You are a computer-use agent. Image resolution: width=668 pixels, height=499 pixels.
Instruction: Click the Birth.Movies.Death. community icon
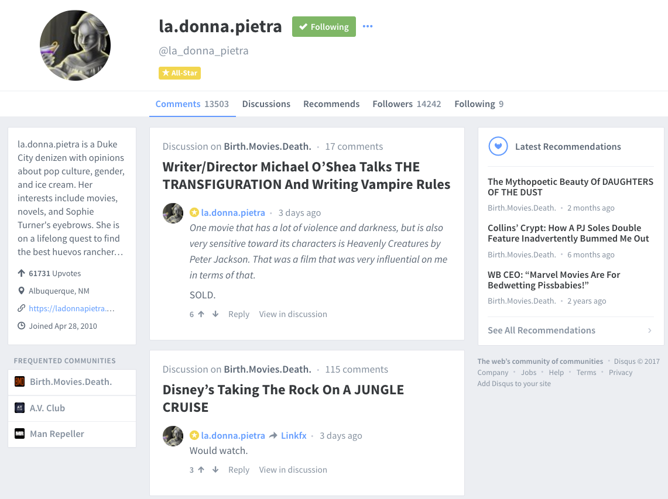pyautogui.click(x=19, y=381)
